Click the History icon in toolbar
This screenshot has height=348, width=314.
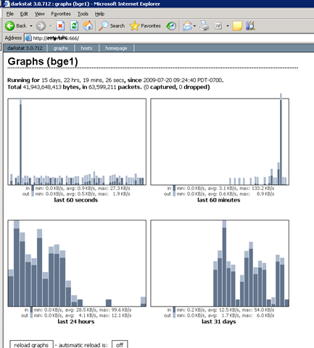(x=171, y=26)
